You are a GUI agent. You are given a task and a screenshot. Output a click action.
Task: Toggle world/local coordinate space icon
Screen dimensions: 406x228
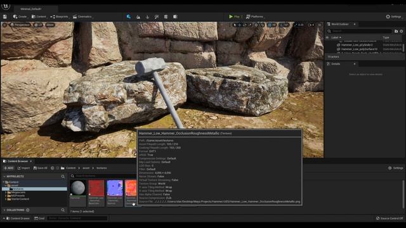(x=256, y=25)
